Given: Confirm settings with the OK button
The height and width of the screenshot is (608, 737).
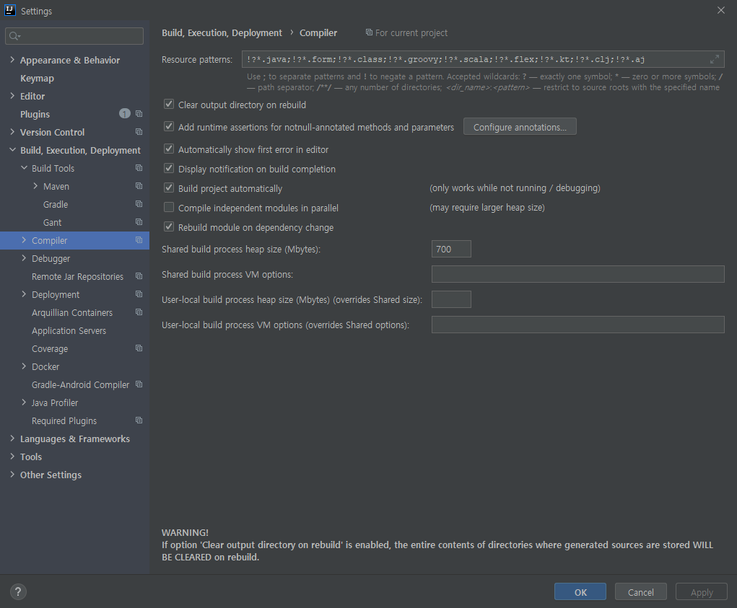Looking at the screenshot, I should (580, 592).
